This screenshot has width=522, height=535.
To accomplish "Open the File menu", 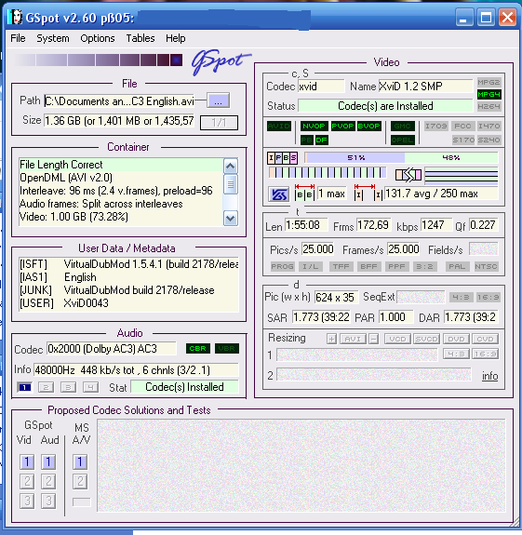I will coord(18,38).
